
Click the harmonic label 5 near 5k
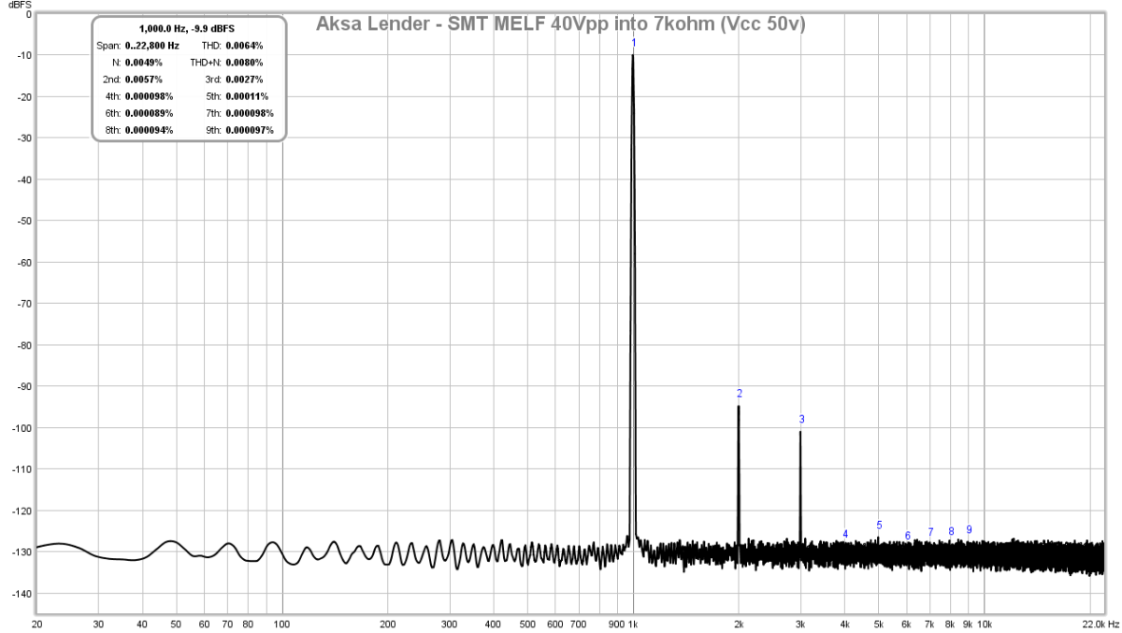(879, 525)
